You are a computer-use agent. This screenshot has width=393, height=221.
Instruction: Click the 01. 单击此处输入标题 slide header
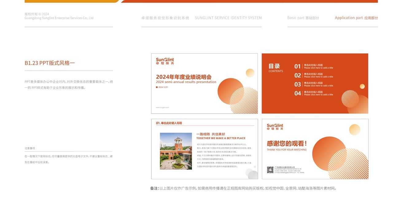[169, 123]
